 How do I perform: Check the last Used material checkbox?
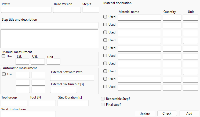click(x=105, y=87)
